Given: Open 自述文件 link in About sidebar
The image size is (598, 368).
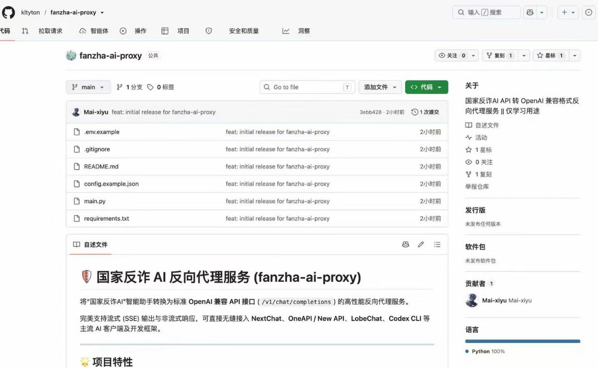Looking at the screenshot, I should click(482, 125).
